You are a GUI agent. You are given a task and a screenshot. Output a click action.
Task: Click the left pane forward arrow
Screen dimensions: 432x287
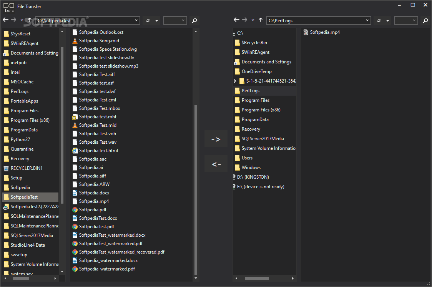pos(13,20)
